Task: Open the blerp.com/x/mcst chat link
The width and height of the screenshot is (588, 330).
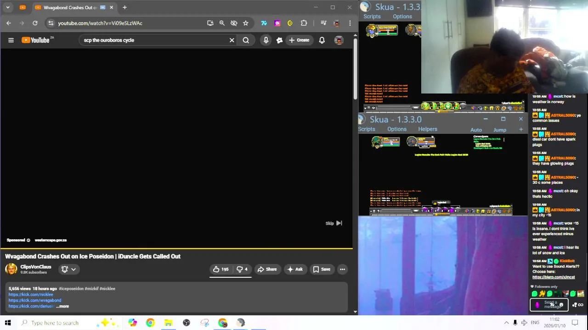Action: 554,277
